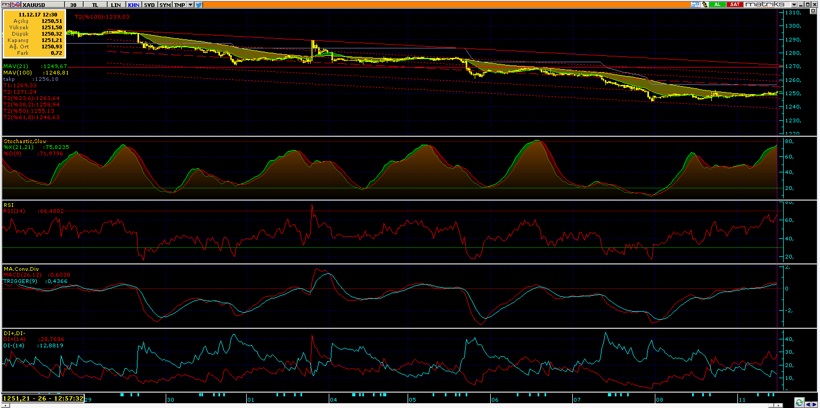This screenshot has height=408, width=820.
Task: Toggle the LIN linear scale button
Action: pyautogui.click(x=116, y=4)
